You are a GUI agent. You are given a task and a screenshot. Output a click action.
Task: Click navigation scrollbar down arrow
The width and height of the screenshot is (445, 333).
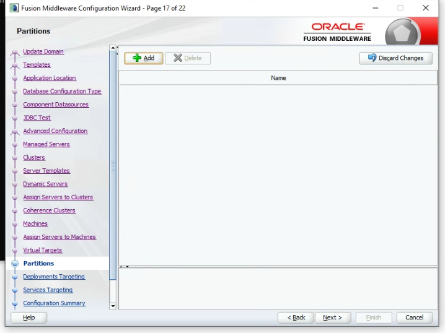pyautogui.click(x=113, y=306)
